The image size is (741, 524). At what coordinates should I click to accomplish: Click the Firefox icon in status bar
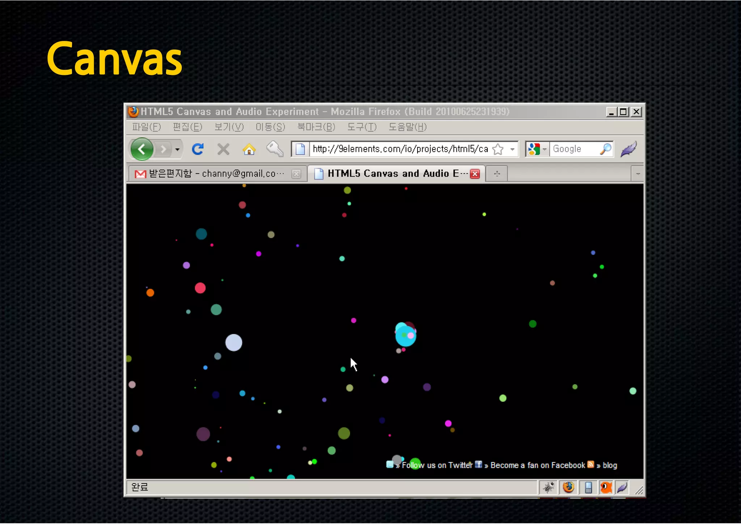point(568,487)
